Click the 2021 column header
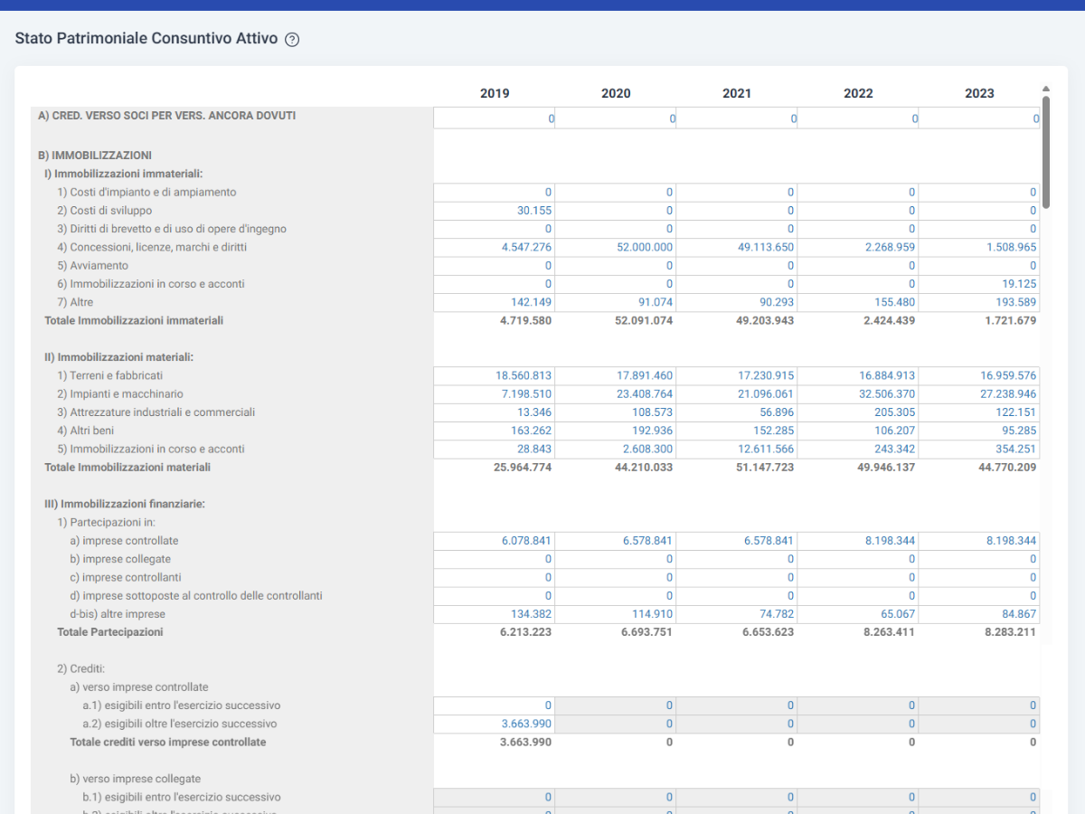Viewport: 1085px width, 814px height. click(x=737, y=93)
